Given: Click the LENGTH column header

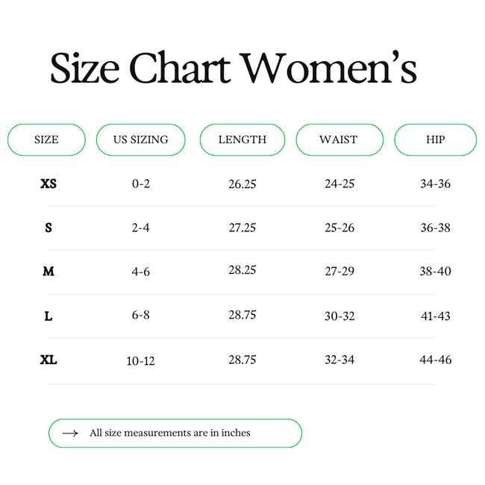Looking at the screenshot, I should coord(242,140).
